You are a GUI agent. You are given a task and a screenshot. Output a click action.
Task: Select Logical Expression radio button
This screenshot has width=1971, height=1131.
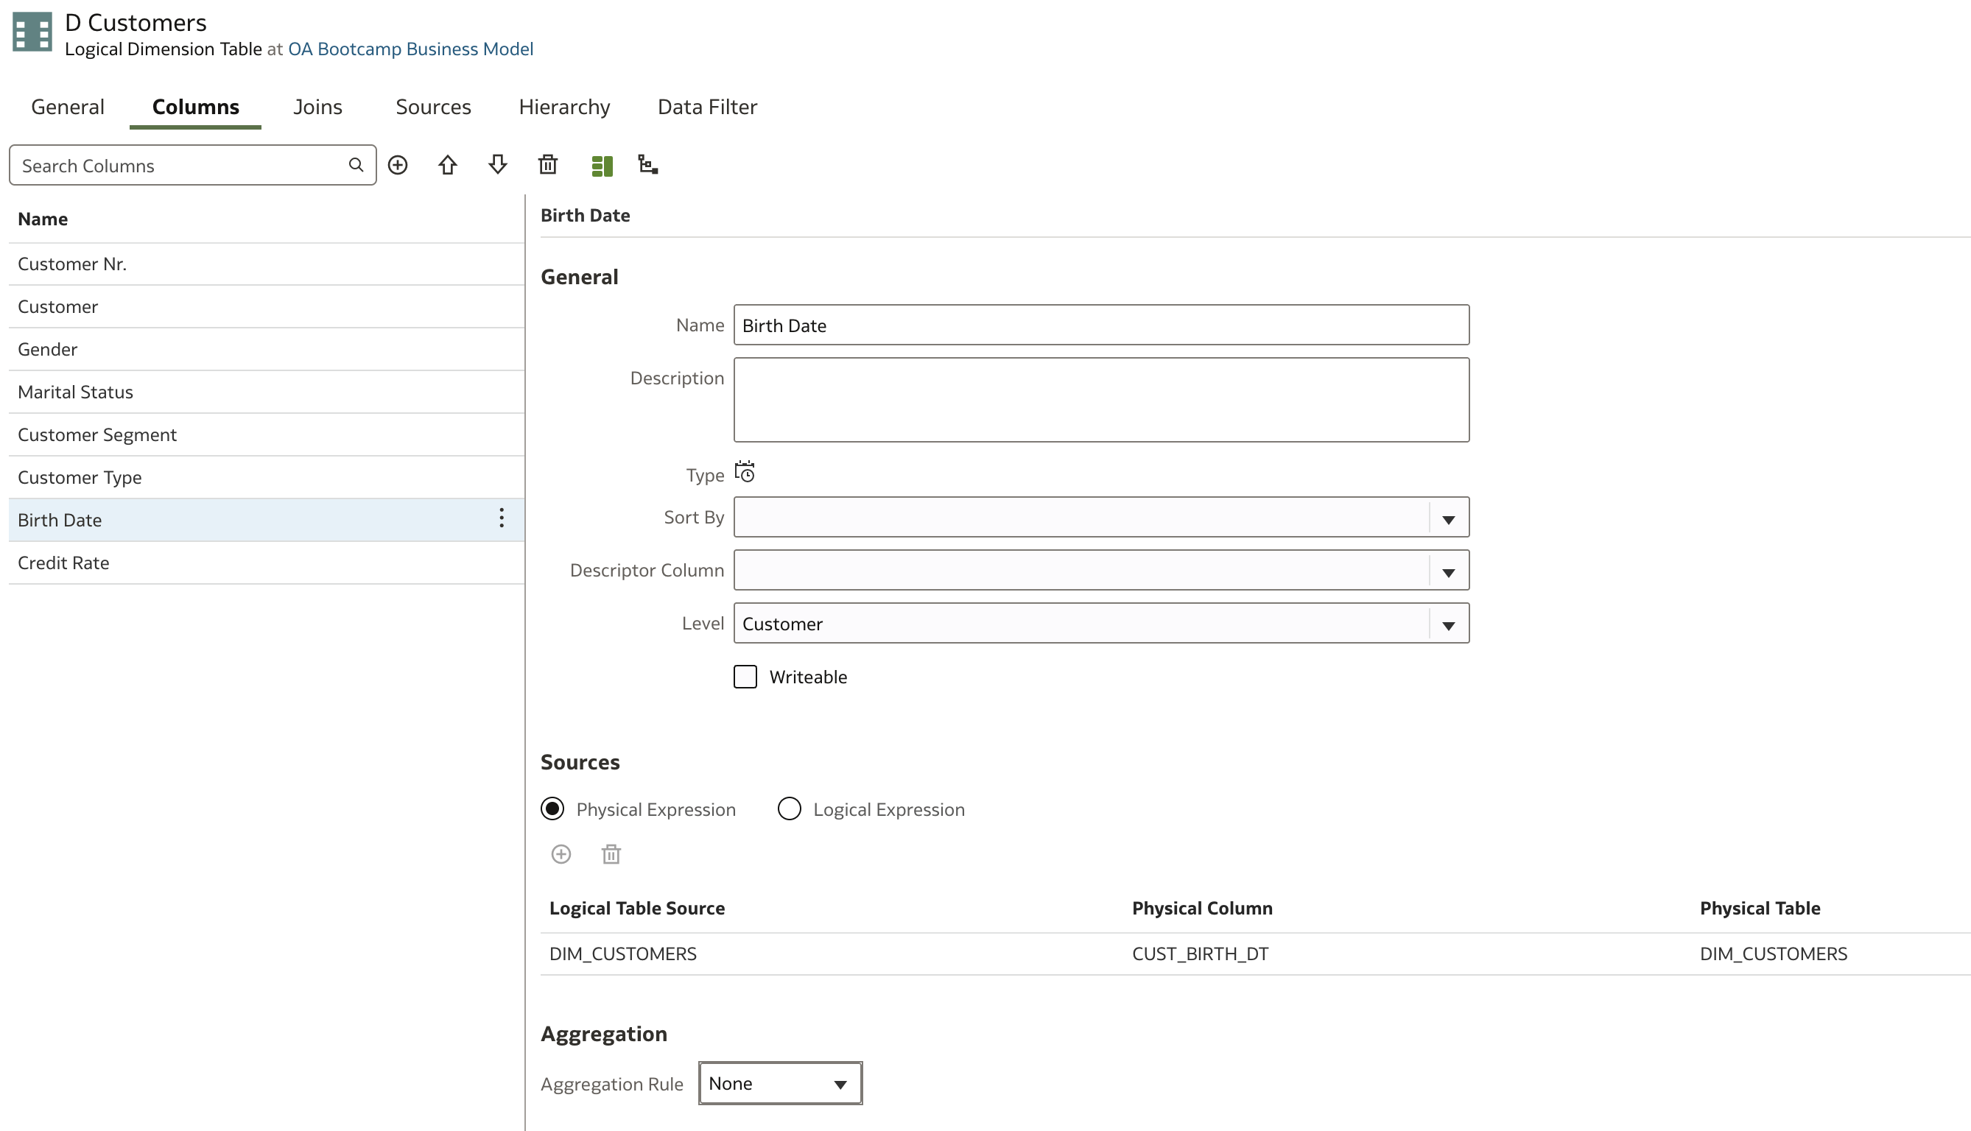790,808
